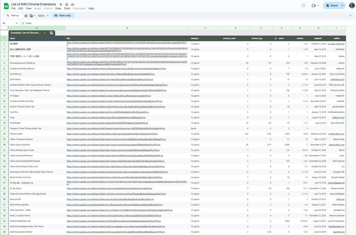
Task: Select the 7,000 users cell
Action: click(282, 134)
